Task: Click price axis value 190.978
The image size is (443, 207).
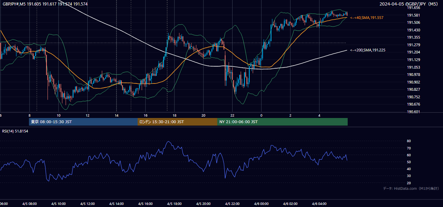Action: click(414, 75)
